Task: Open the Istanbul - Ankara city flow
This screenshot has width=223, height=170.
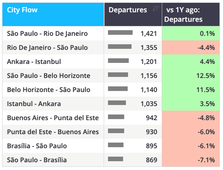Action: (34, 104)
